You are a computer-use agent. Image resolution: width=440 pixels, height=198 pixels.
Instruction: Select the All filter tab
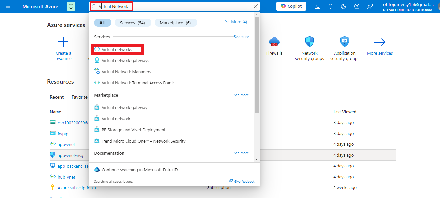[102, 23]
